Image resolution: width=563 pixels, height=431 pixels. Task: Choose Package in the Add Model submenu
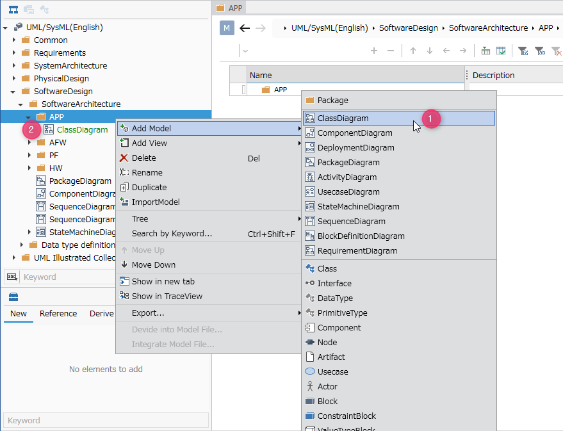click(399, 100)
